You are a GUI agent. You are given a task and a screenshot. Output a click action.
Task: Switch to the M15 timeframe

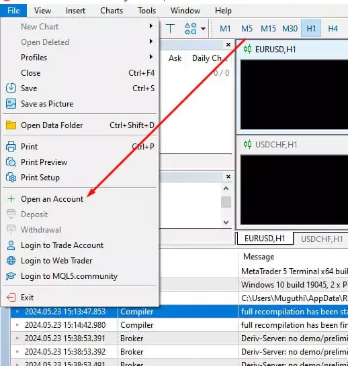(x=268, y=29)
